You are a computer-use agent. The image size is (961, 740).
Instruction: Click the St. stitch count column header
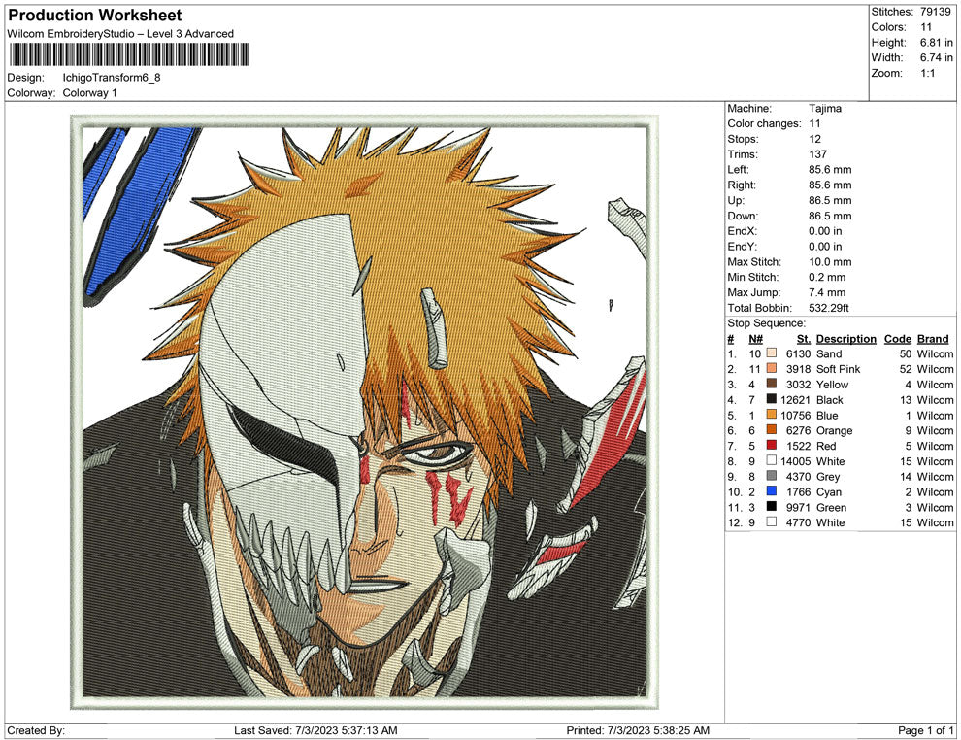click(x=803, y=339)
